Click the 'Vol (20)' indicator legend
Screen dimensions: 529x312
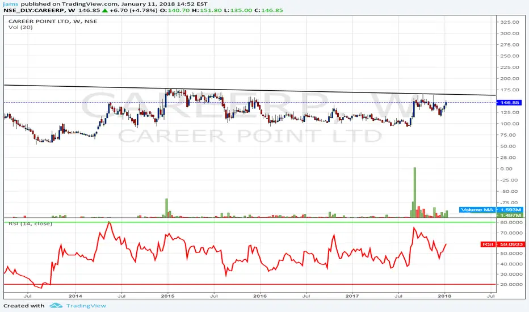click(x=20, y=27)
